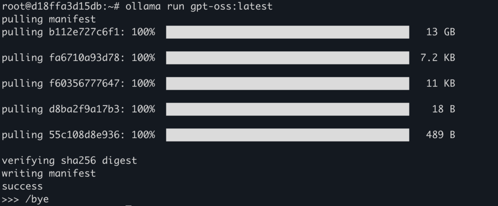Click the "18 B" download size
This screenshot has width=498, height=206.
point(443,109)
